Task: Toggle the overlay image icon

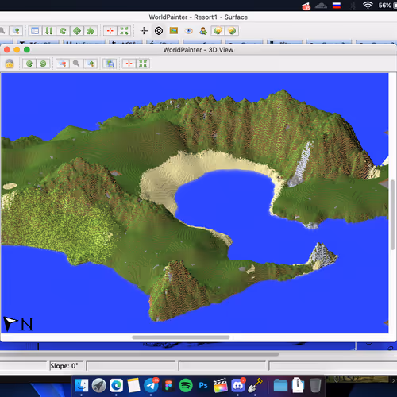Action: tap(174, 31)
